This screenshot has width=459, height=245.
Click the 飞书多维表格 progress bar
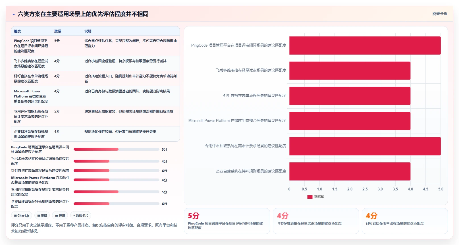(x=117, y=161)
